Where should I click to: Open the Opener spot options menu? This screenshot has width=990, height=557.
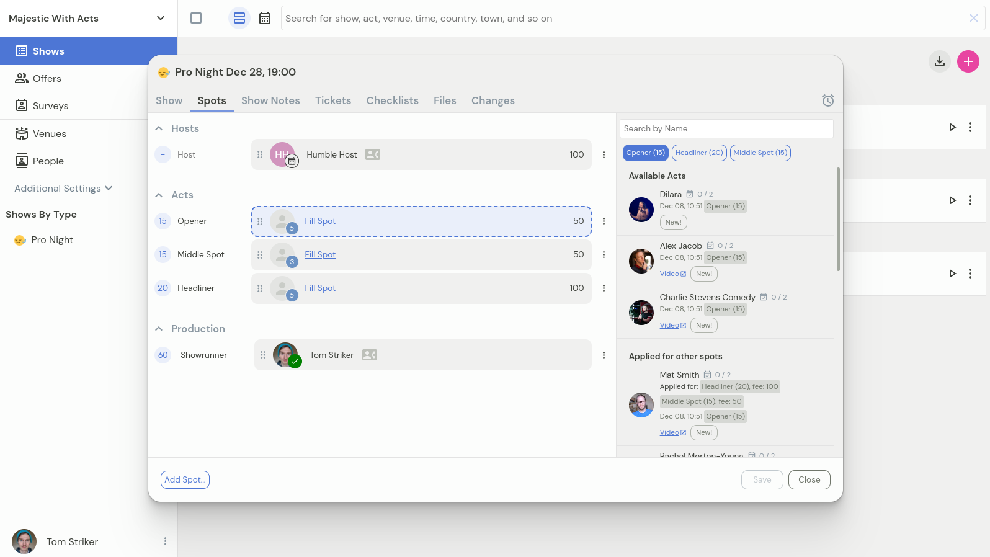click(604, 221)
